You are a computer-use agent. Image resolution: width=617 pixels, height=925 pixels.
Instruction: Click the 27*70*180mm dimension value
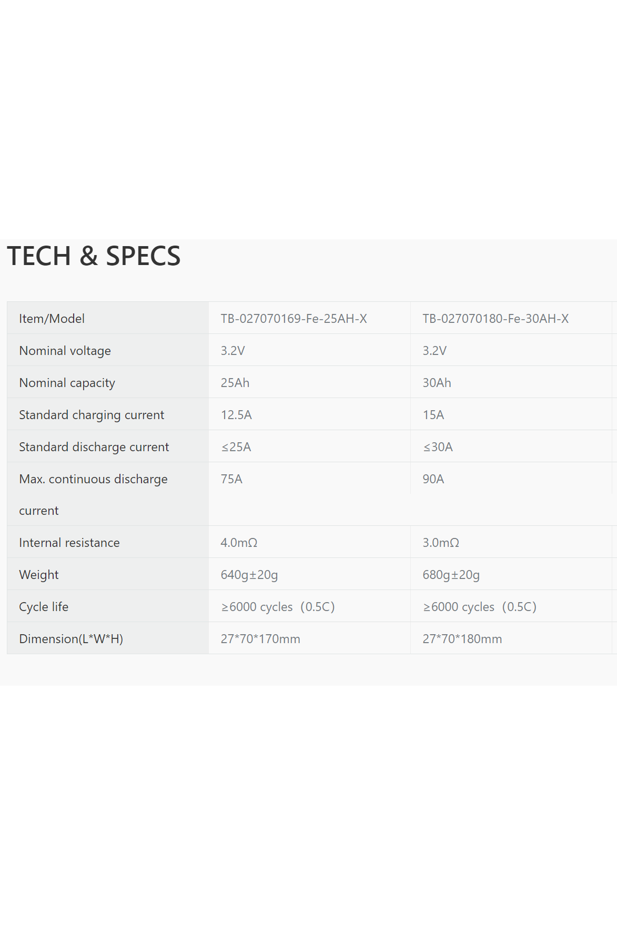click(462, 639)
